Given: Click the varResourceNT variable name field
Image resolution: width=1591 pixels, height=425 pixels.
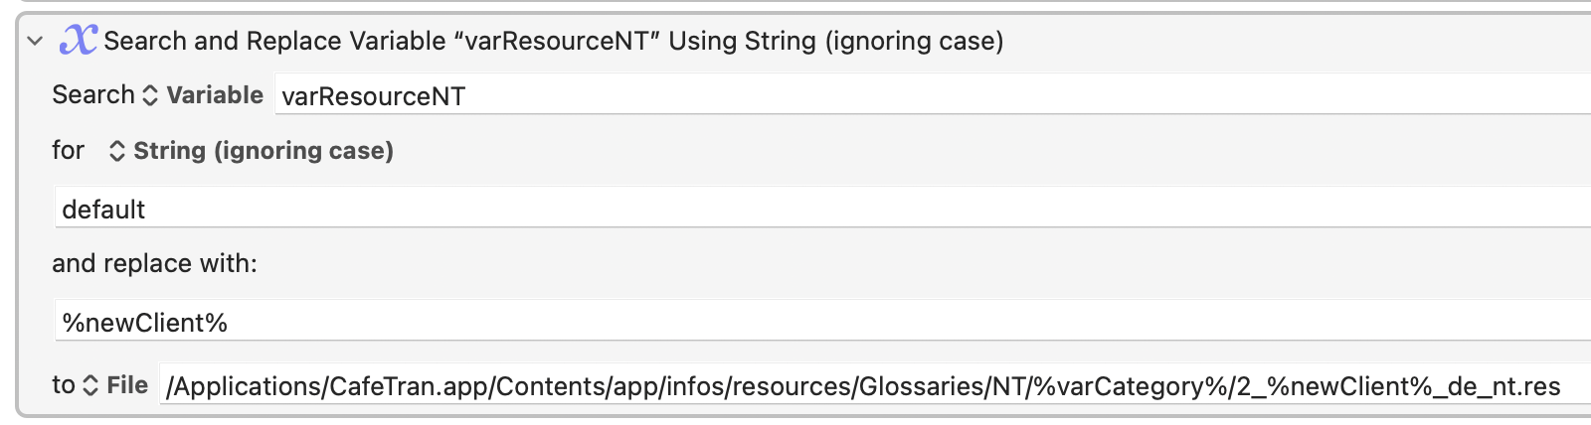Looking at the screenshot, I should (x=933, y=96).
